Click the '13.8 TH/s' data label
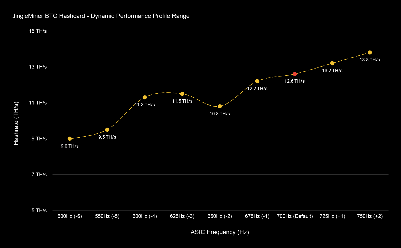Viewport: 401px width, 248px height. (370, 60)
